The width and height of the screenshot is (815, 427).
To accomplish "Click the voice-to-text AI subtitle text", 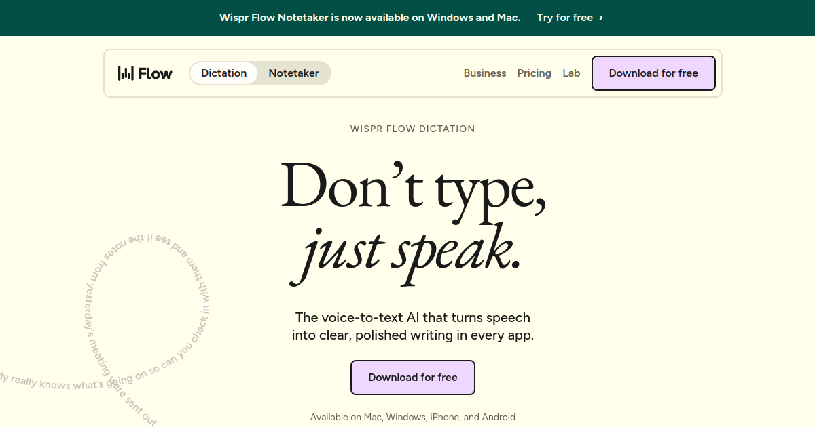I will [413, 326].
